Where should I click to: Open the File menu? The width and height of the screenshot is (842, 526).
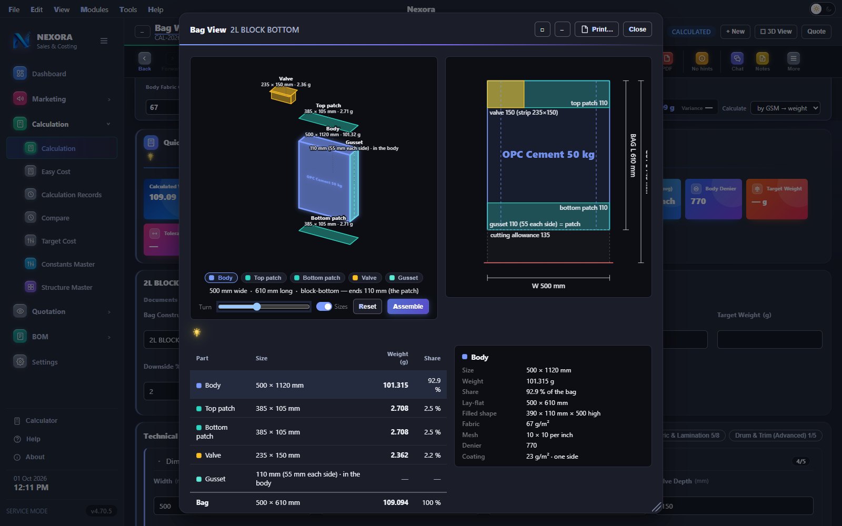[14, 9]
